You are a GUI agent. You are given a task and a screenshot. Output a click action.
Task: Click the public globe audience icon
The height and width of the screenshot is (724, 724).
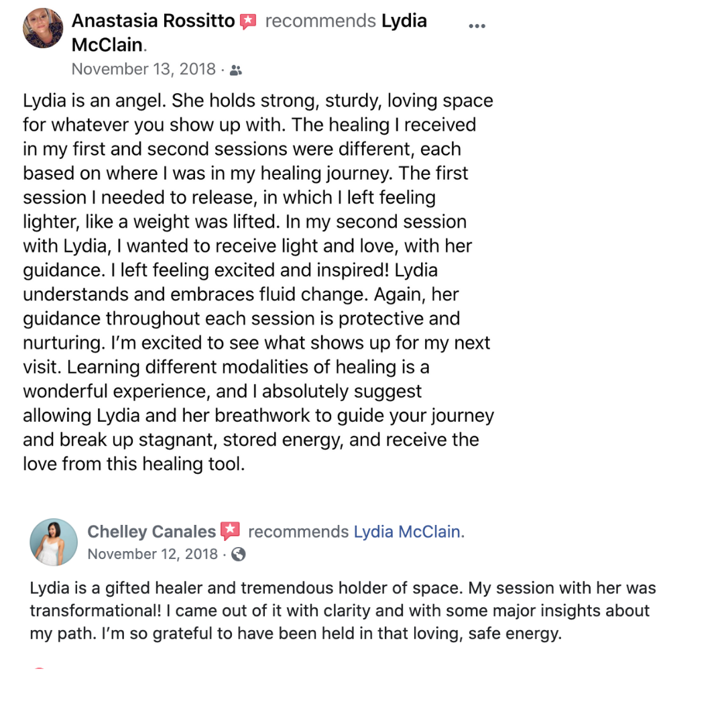tap(238, 554)
